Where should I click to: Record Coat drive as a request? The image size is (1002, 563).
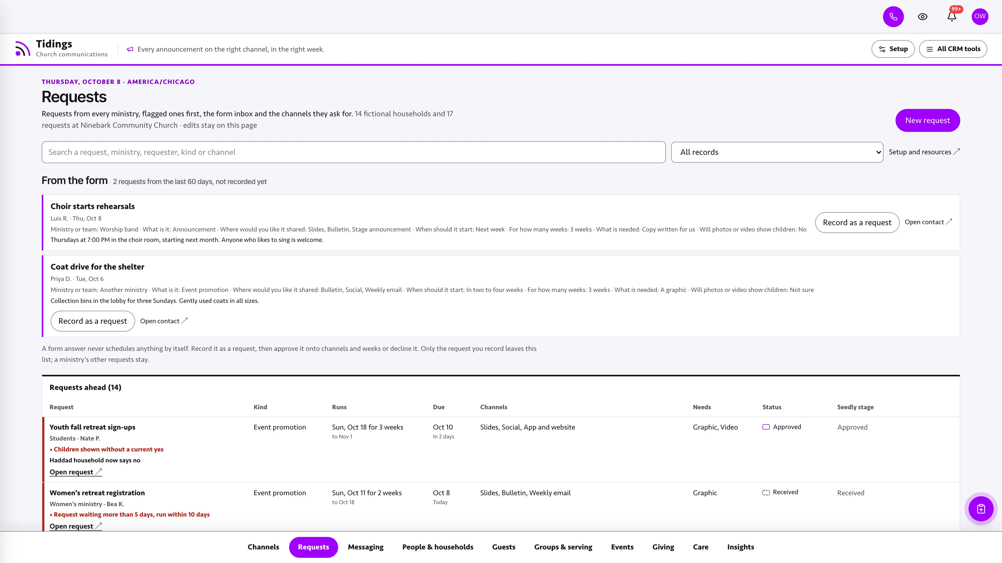(x=93, y=321)
